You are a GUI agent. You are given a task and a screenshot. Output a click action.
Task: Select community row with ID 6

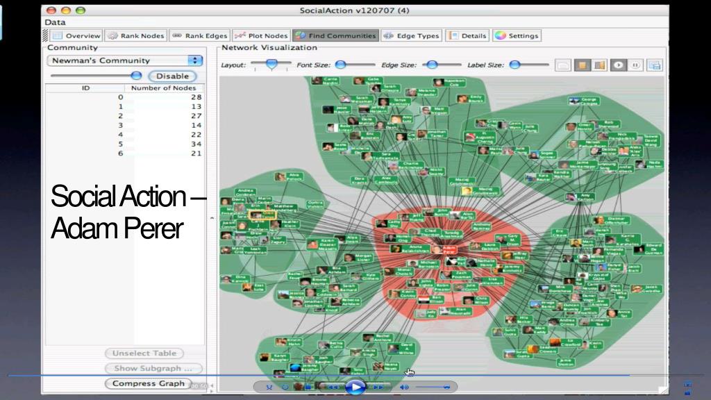(x=125, y=153)
